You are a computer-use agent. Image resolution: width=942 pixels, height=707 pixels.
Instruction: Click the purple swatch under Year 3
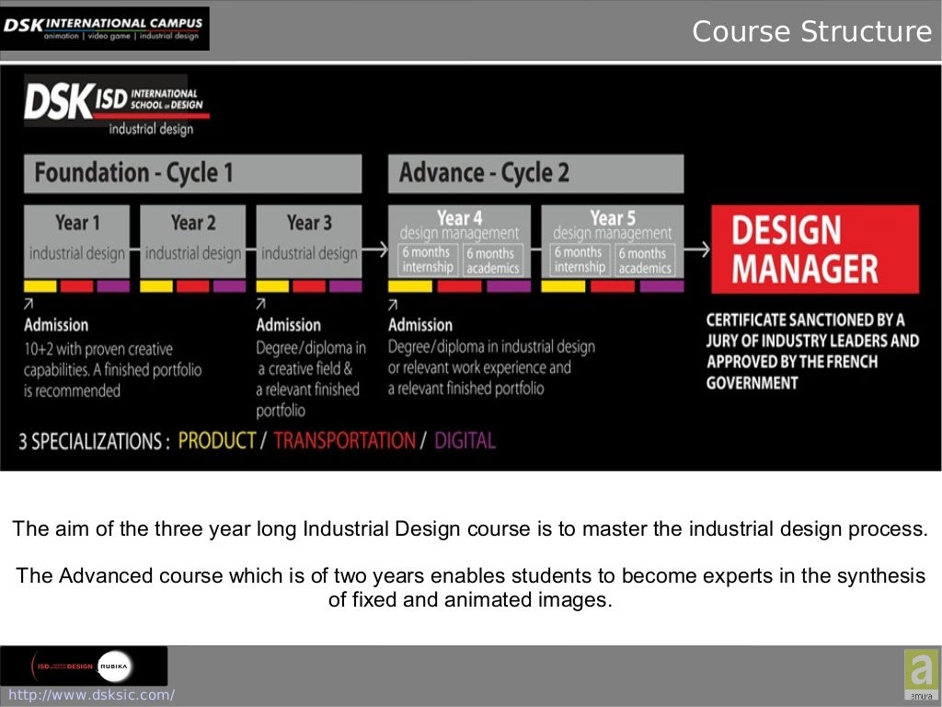click(346, 286)
